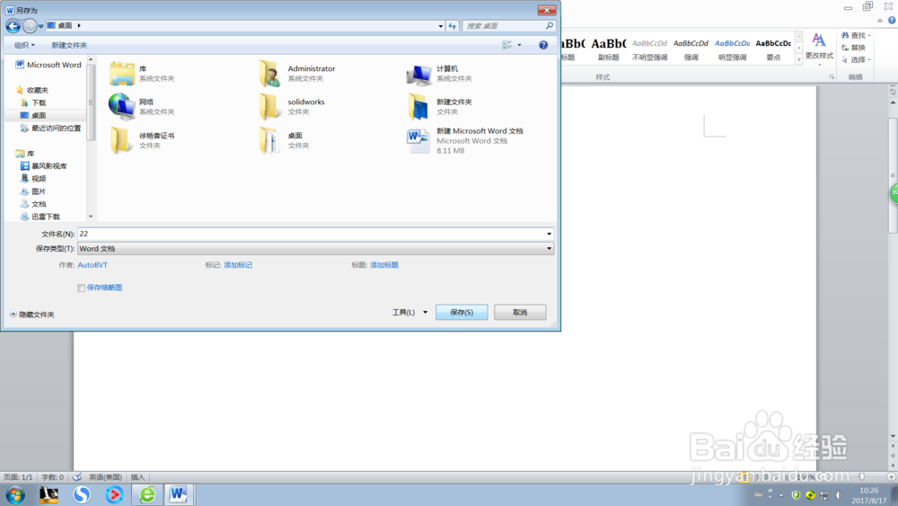Click 添加标题 link
This screenshot has width=898, height=506.
click(384, 265)
